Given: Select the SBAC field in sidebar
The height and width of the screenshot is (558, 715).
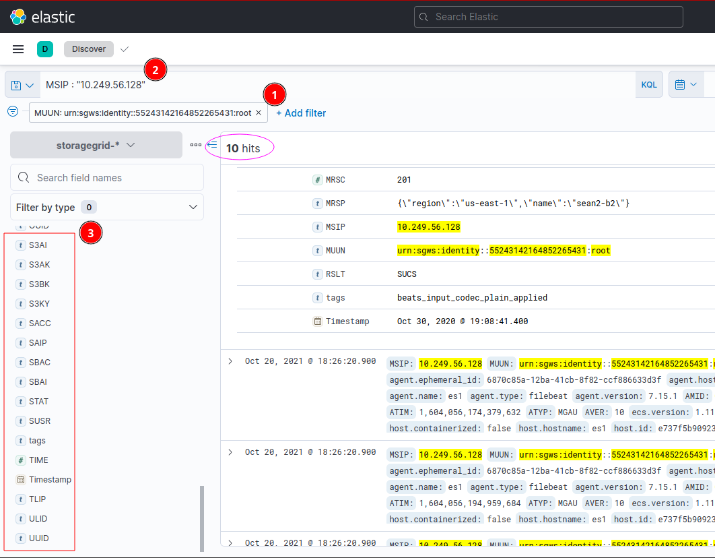Looking at the screenshot, I should [x=40, y=363].
